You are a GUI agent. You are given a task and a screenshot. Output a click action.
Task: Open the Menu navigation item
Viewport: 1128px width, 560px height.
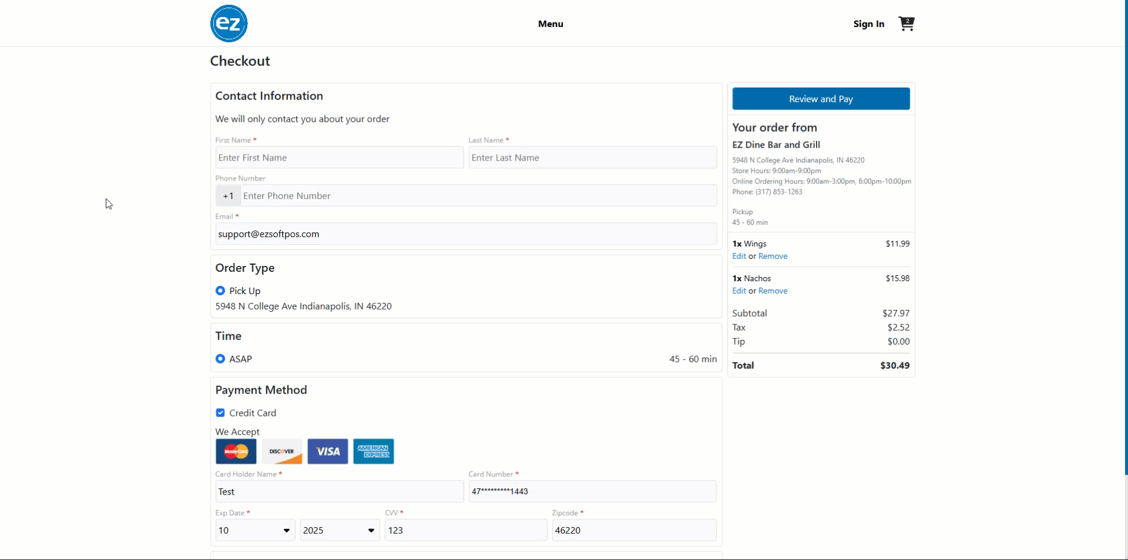click(x=550, y=24)
